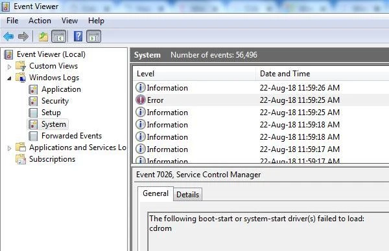Open the File menu
This screenshot has width=389, height=251.
pos(12,21)
